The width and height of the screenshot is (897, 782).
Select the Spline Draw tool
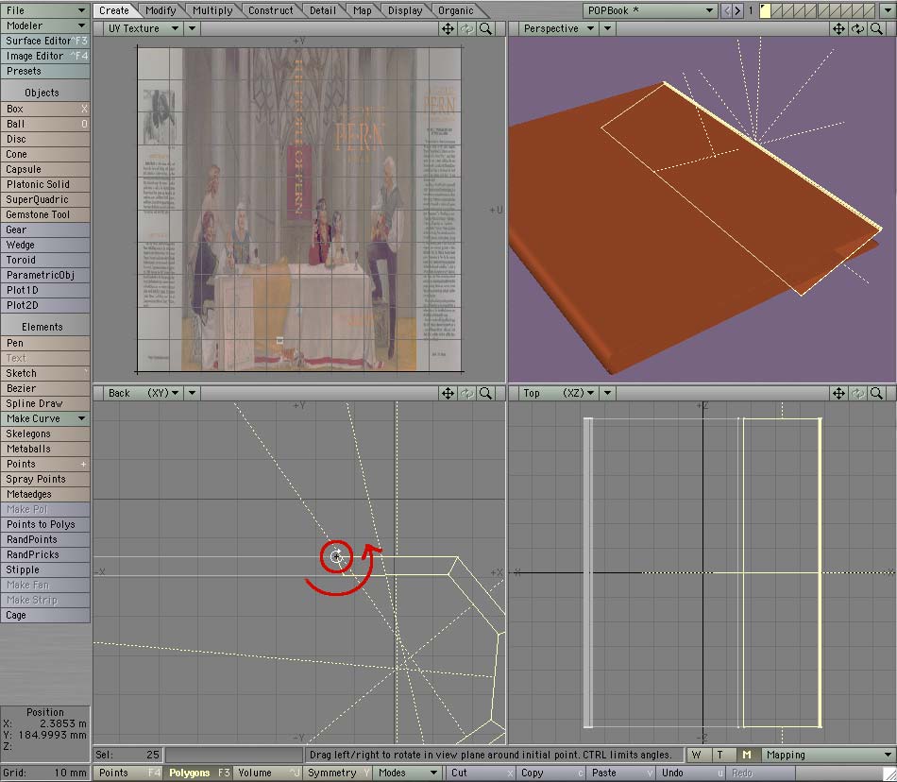(45, 403)
